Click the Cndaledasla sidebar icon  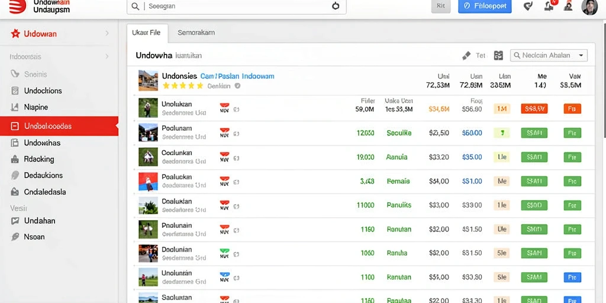[15, 192]
